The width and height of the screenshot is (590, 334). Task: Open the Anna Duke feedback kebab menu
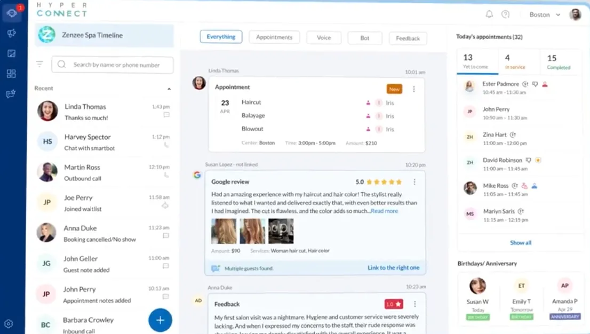coord(415,304)
